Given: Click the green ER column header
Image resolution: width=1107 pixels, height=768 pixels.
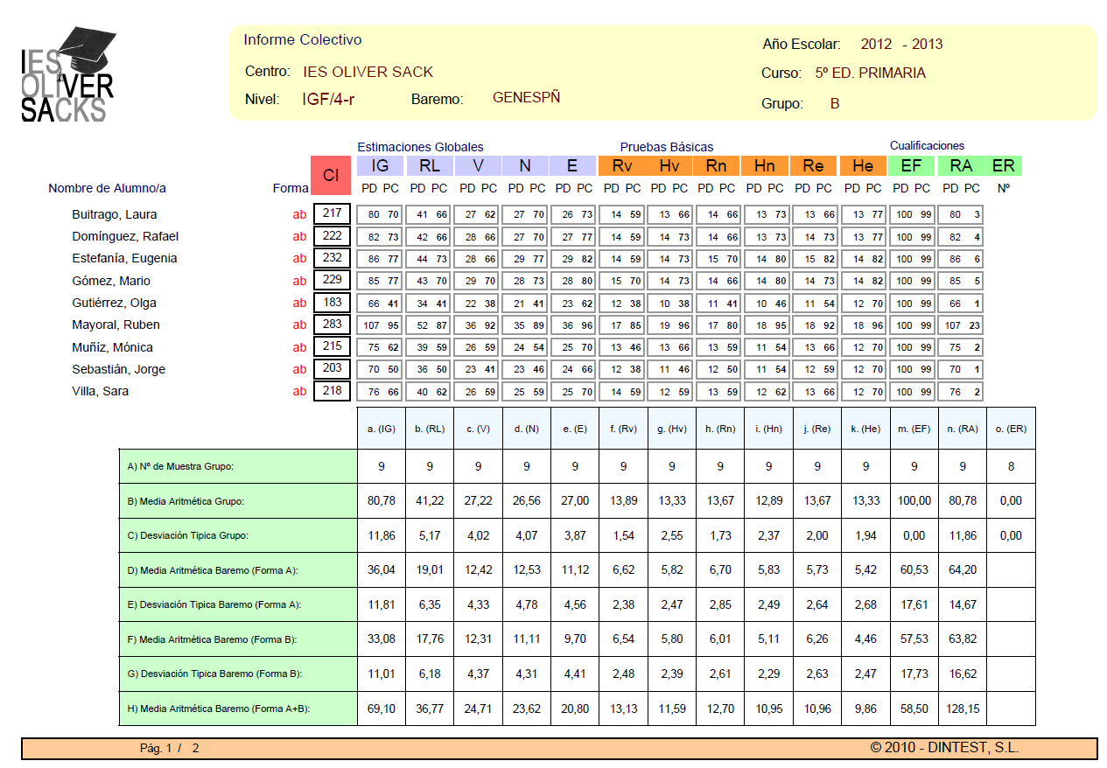Looking at the screenshot, I should (x=1003, y=166).
